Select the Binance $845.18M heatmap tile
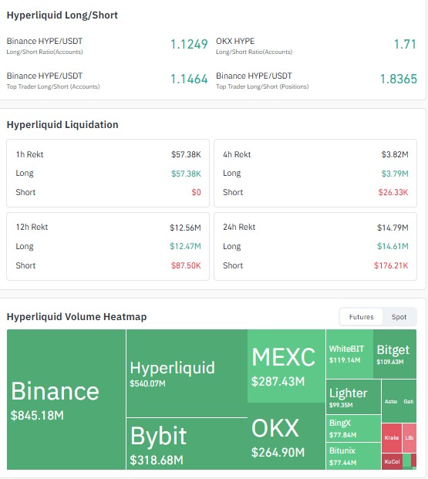Viewport: 428px width, 479px height. tap(66, 400)
